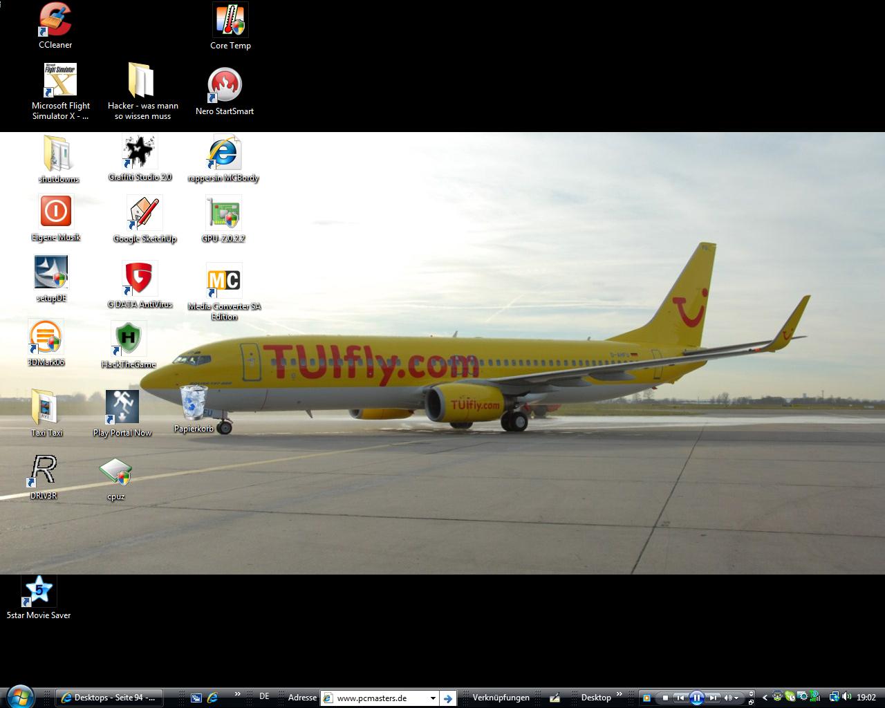The width and height of the screenshot is (885, 708).
Task: Launch HackTheGame
Action: point(129,345)
